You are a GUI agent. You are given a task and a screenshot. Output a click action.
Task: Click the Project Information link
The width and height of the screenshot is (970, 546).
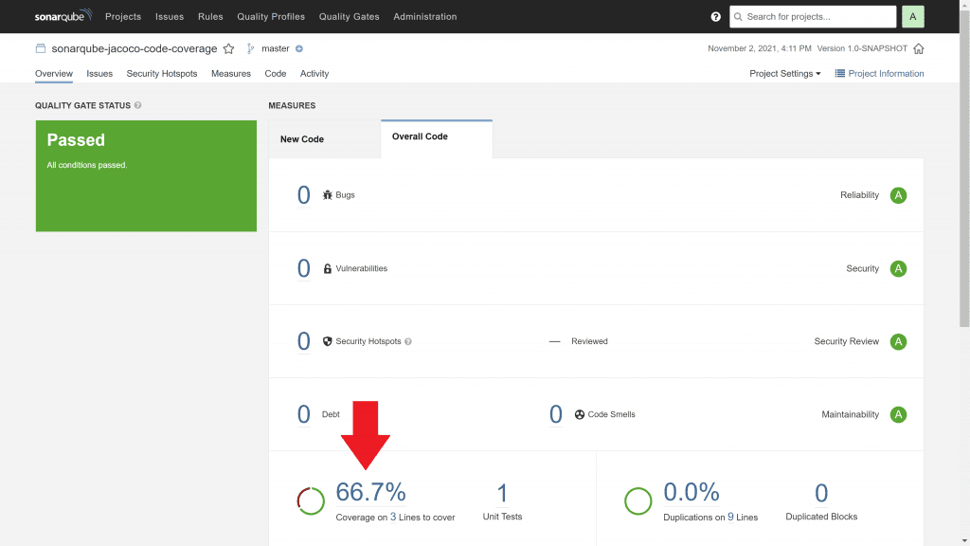[x=879, y=74]
